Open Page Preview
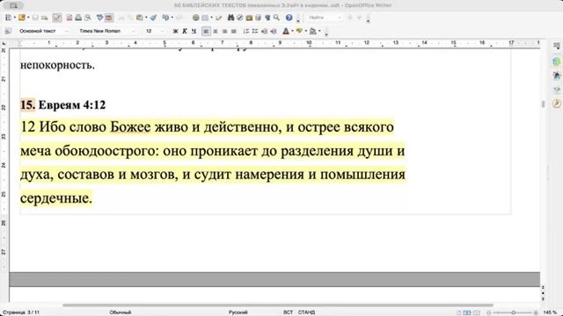Screen dimensions: 563x316 tap(88, 18)
